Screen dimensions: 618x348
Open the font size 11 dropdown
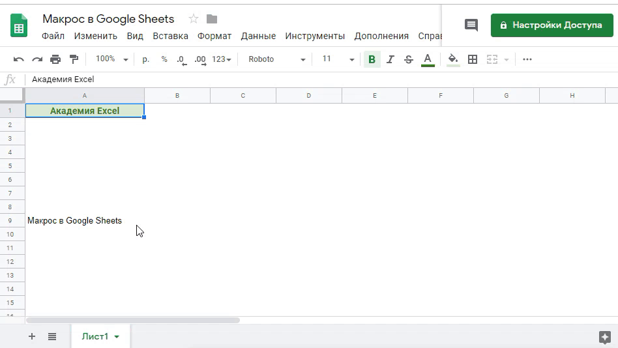click(338, 59)
